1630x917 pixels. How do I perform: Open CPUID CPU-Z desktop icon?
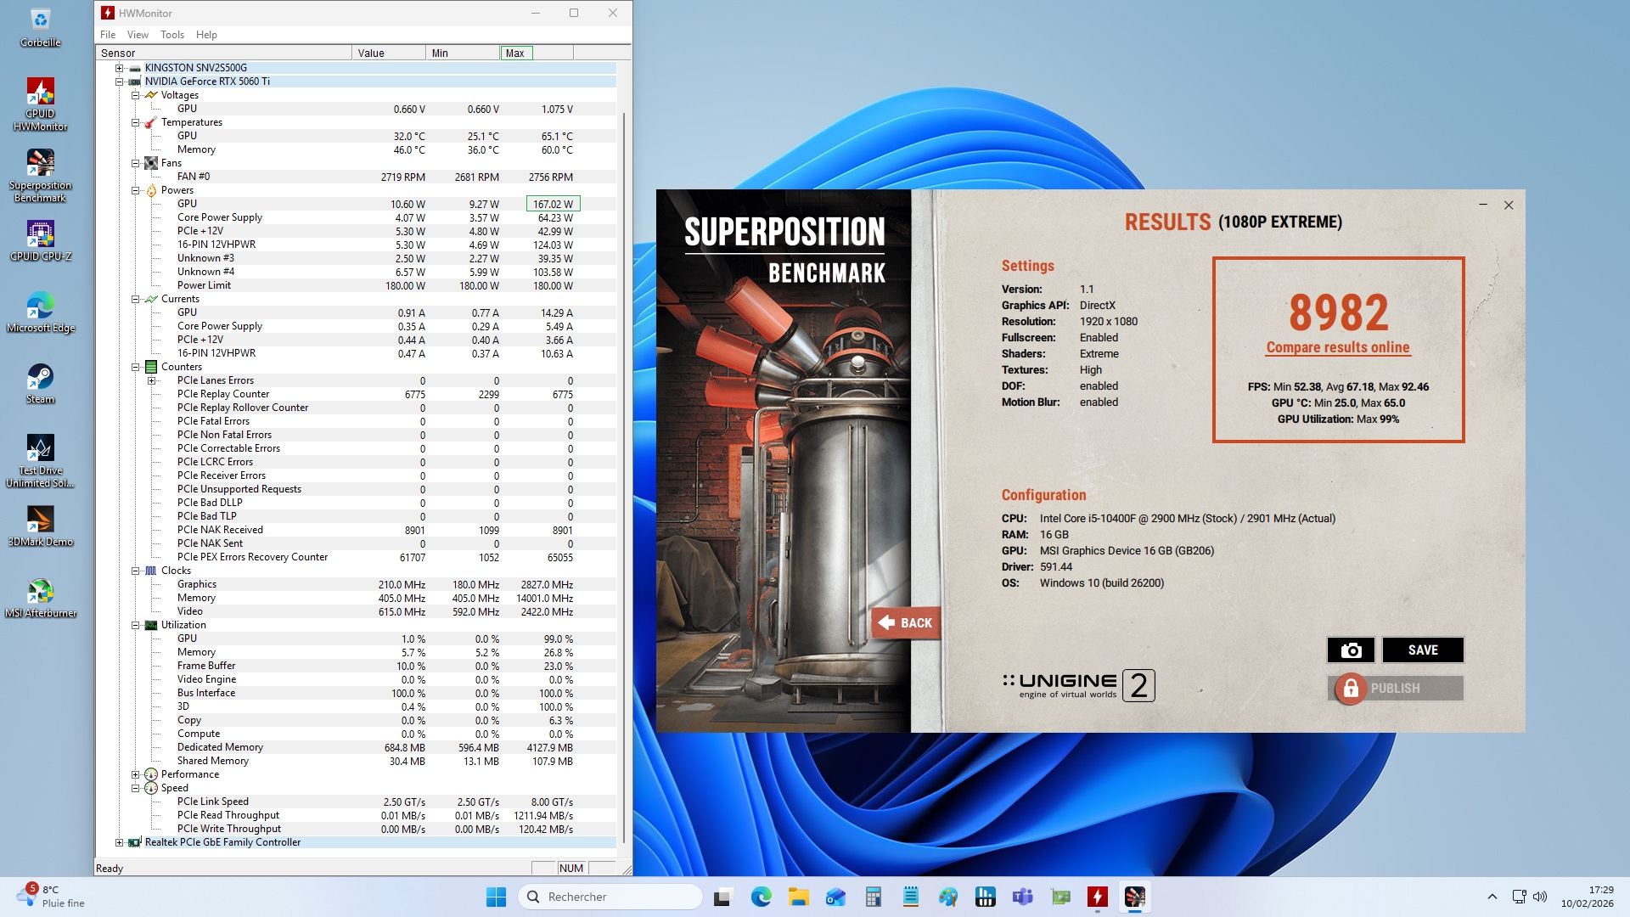pyautogui.click(x=40, y=234)
